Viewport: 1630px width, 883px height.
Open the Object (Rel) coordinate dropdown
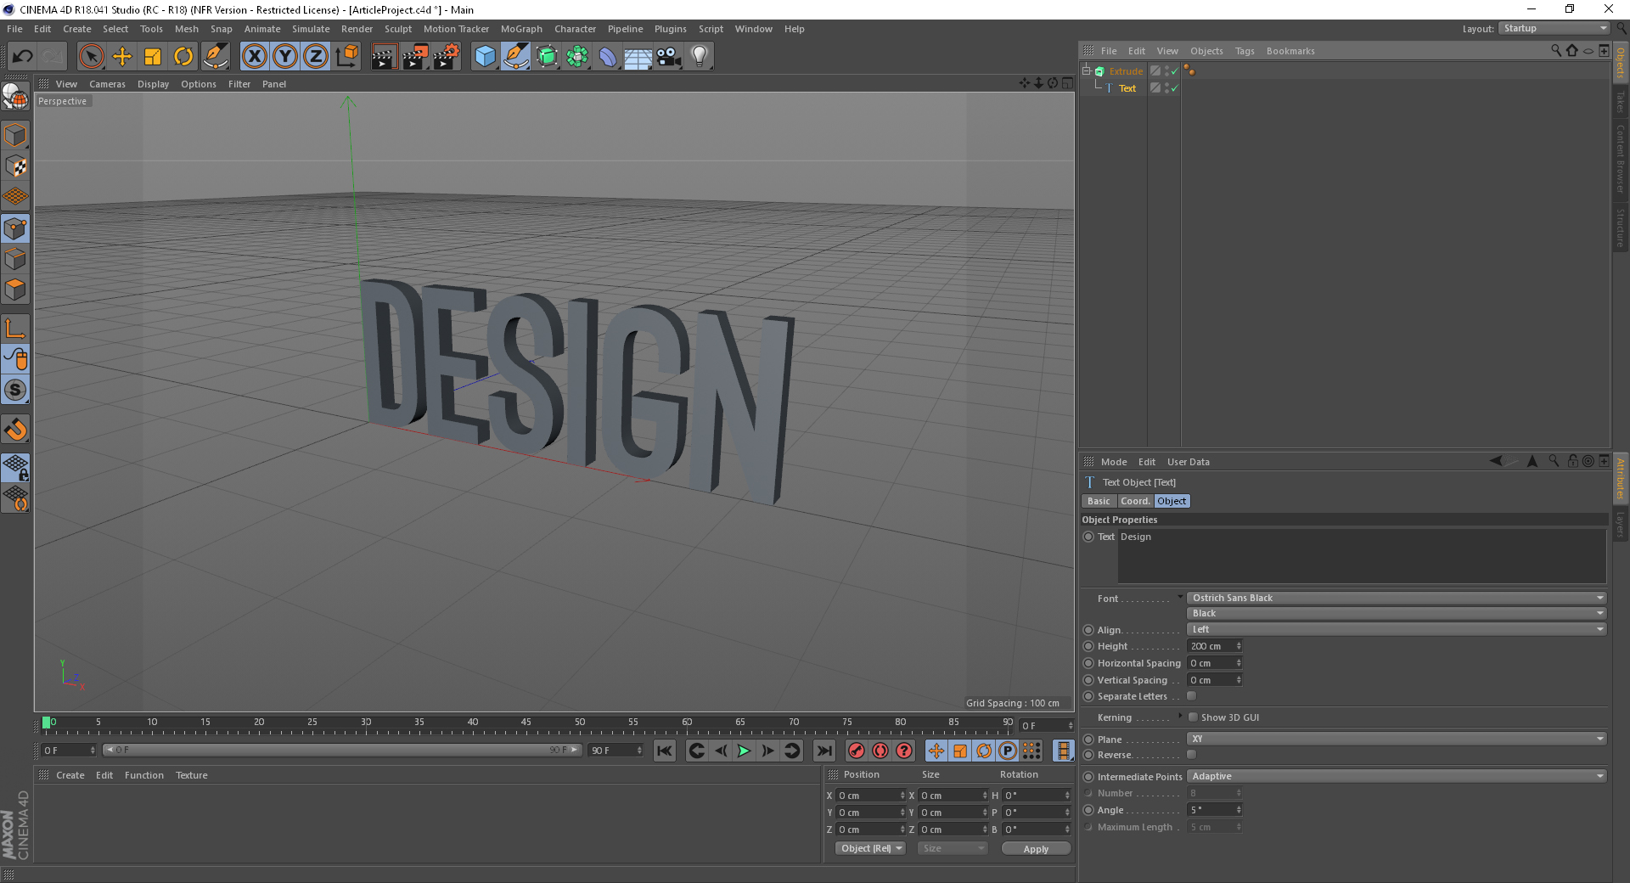(870, 848)
